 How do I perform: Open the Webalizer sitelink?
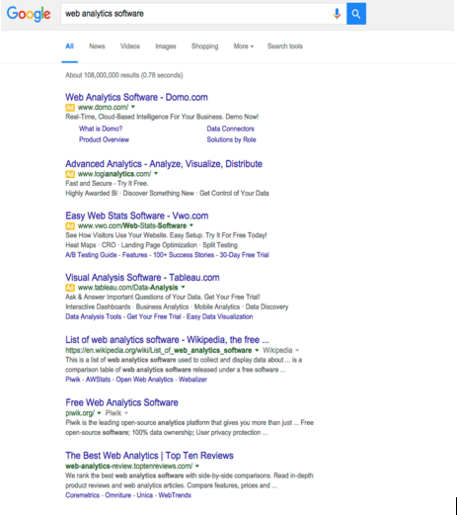[x=192, y=380]
